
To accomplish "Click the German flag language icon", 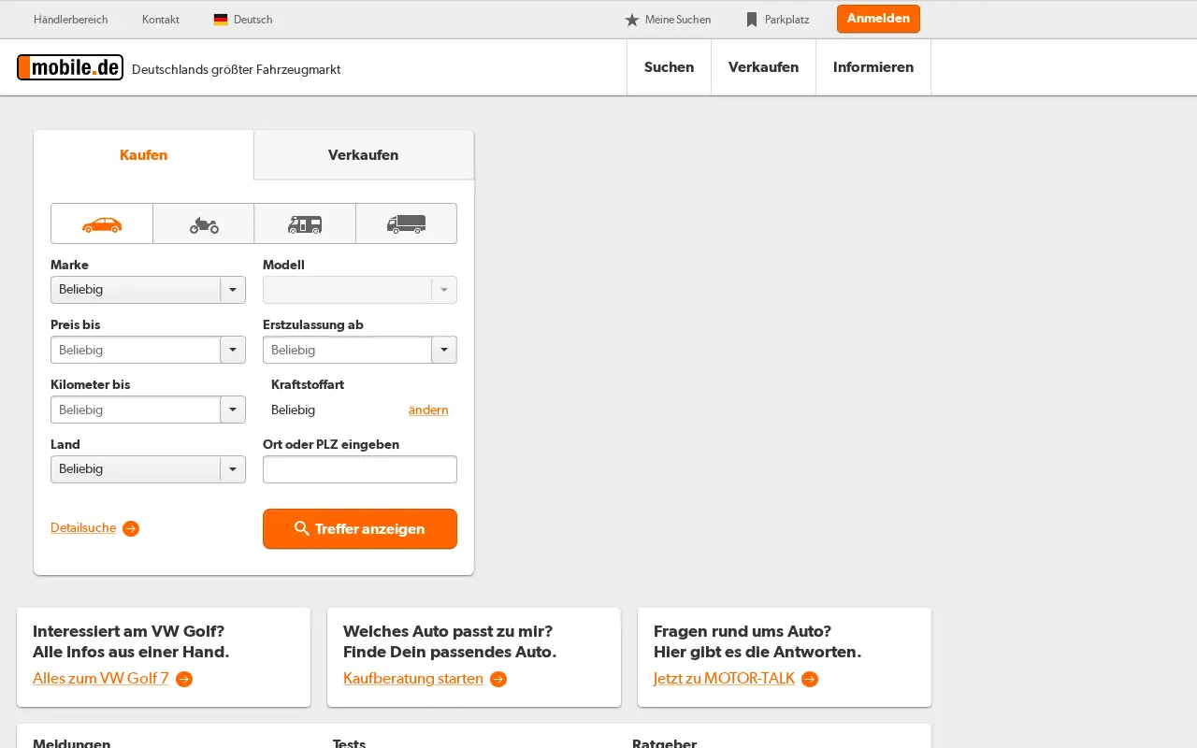I will click(221, 20).
